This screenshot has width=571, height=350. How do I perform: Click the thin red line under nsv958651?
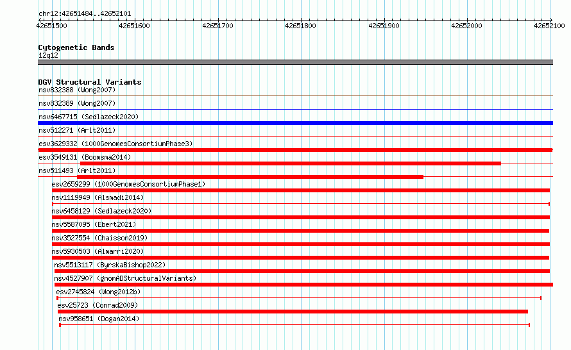(294, 325)
